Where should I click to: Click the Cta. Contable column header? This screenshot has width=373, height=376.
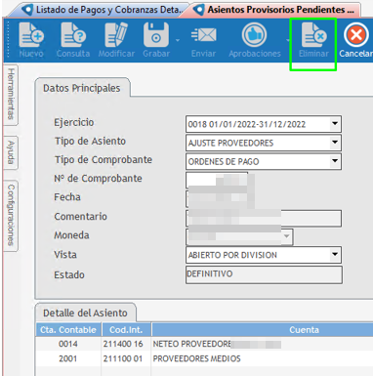coord(68,330)
